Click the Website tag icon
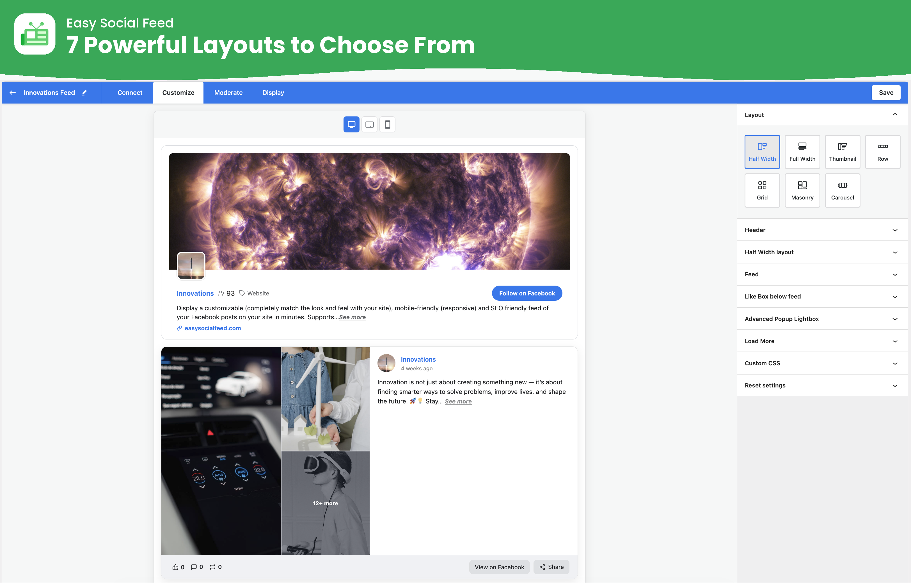Screen dimensions: 911x583 coord(242,293)
